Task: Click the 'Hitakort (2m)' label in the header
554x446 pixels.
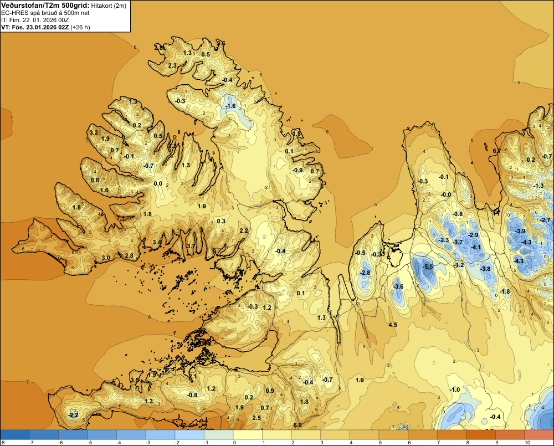Action: [109, 6]
